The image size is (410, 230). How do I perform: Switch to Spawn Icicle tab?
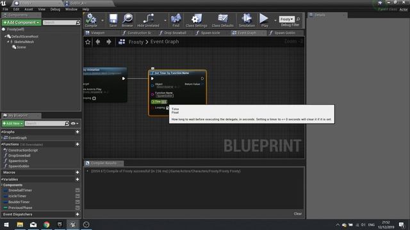(x=210, y=33)
